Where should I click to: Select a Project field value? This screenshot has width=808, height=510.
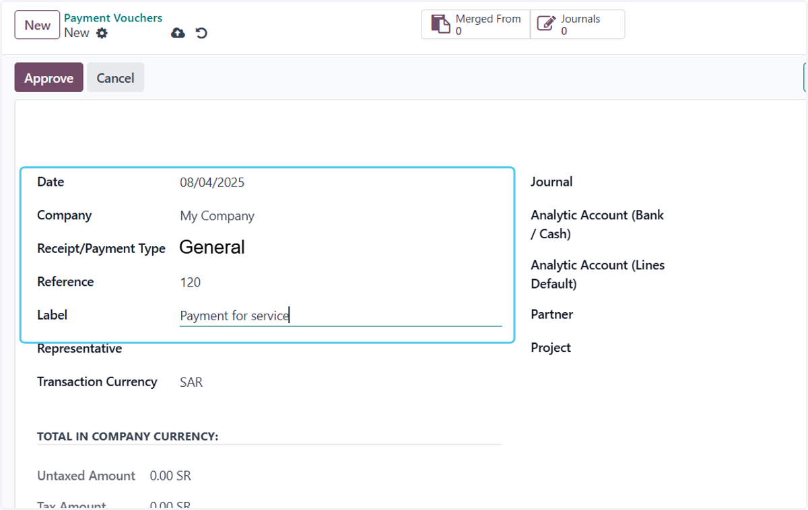tap(741, 347)
